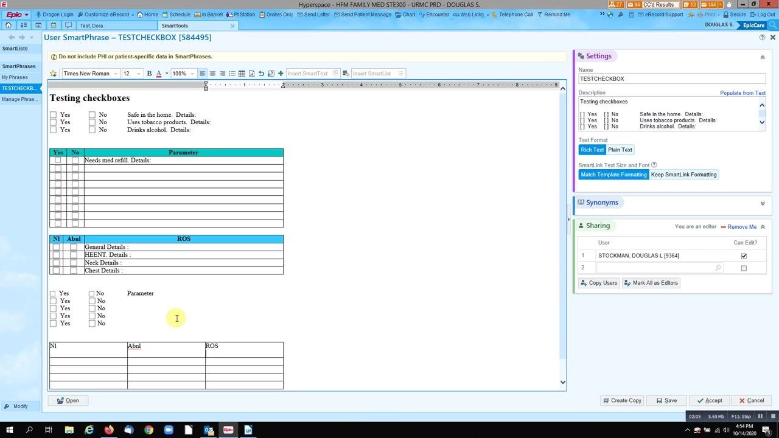Click the Accept button
Image resolution: width=779 pixels, height=438 pixels.
point(710,401)
